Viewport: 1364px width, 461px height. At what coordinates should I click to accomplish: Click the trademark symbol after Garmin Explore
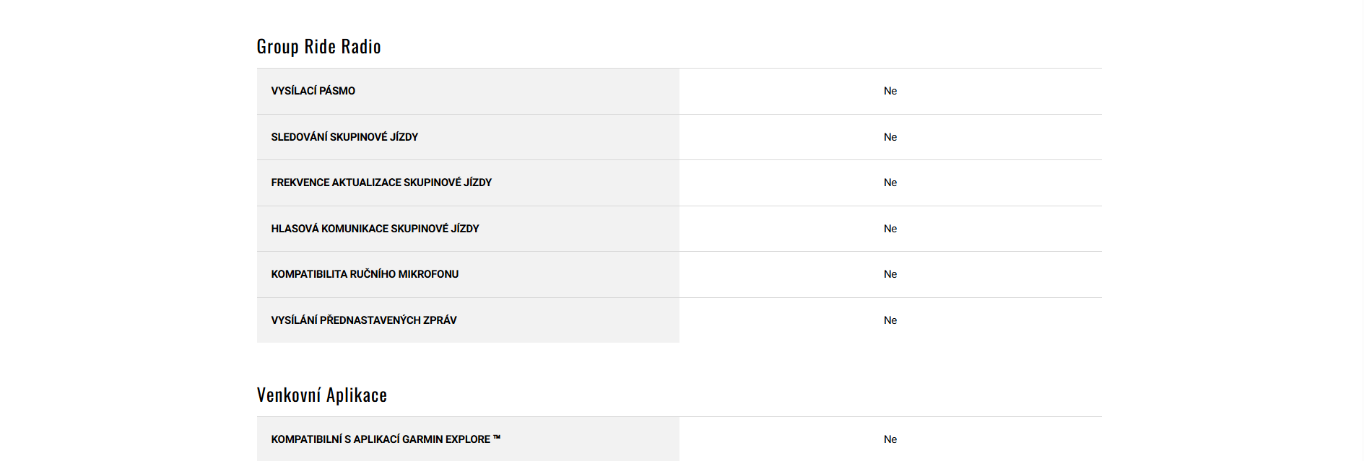(x=497, y=437)
